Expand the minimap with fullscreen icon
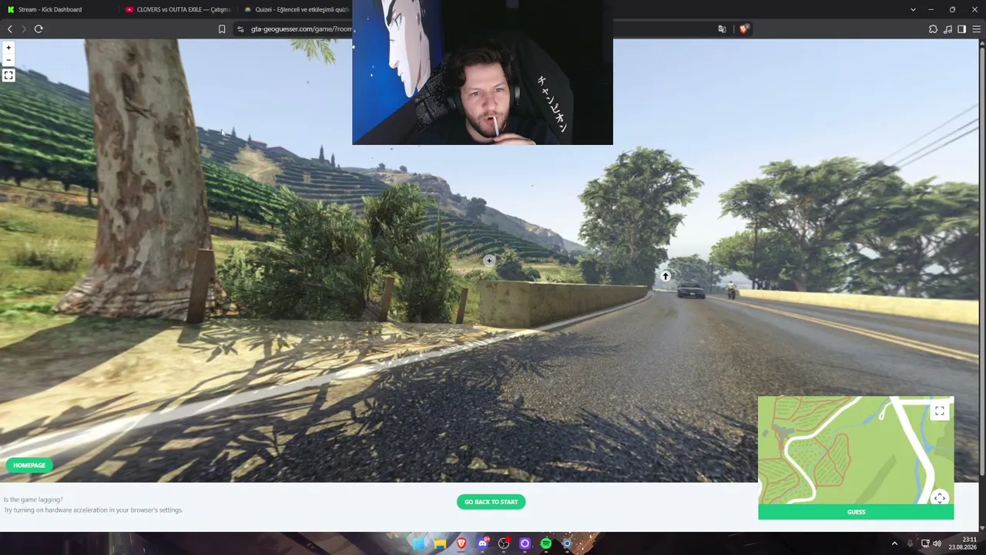Viewport: 986px width, 555px height. pos(940,412)
